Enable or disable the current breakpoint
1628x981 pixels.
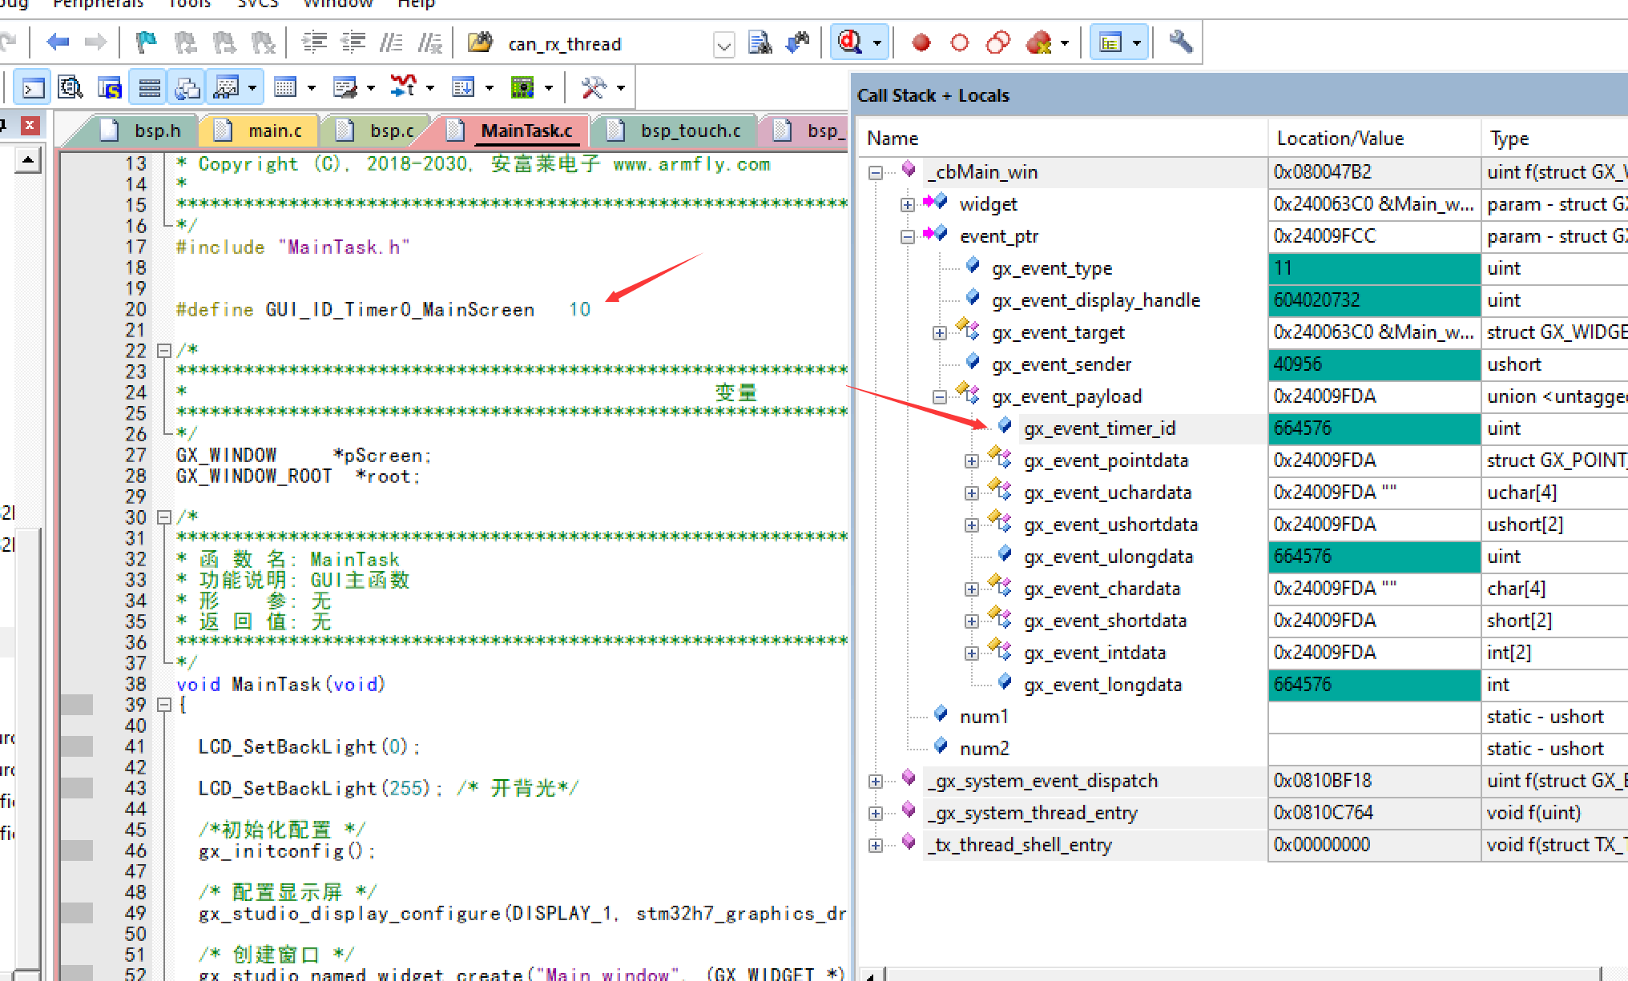pyautogui.click(x=960, y=42)
